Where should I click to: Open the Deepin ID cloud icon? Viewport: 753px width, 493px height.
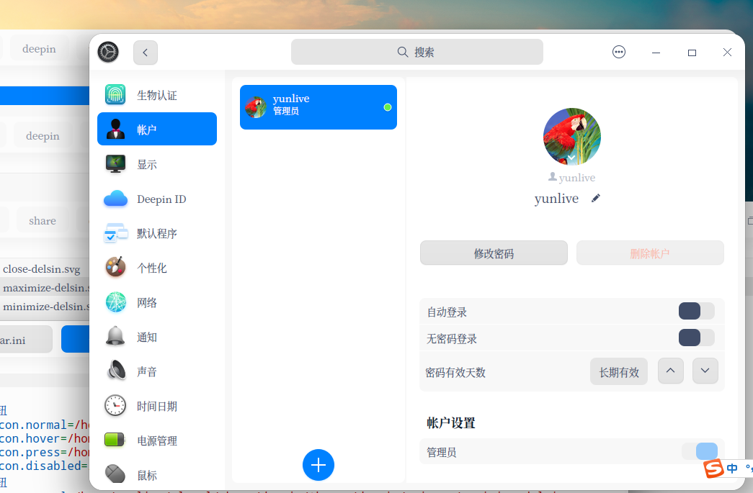click(x=115, y=199)
